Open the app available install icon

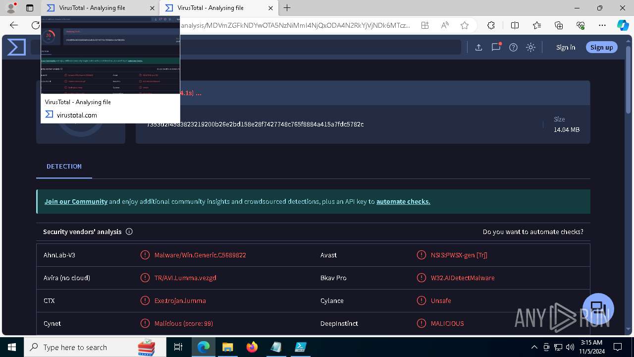point(425,25)
